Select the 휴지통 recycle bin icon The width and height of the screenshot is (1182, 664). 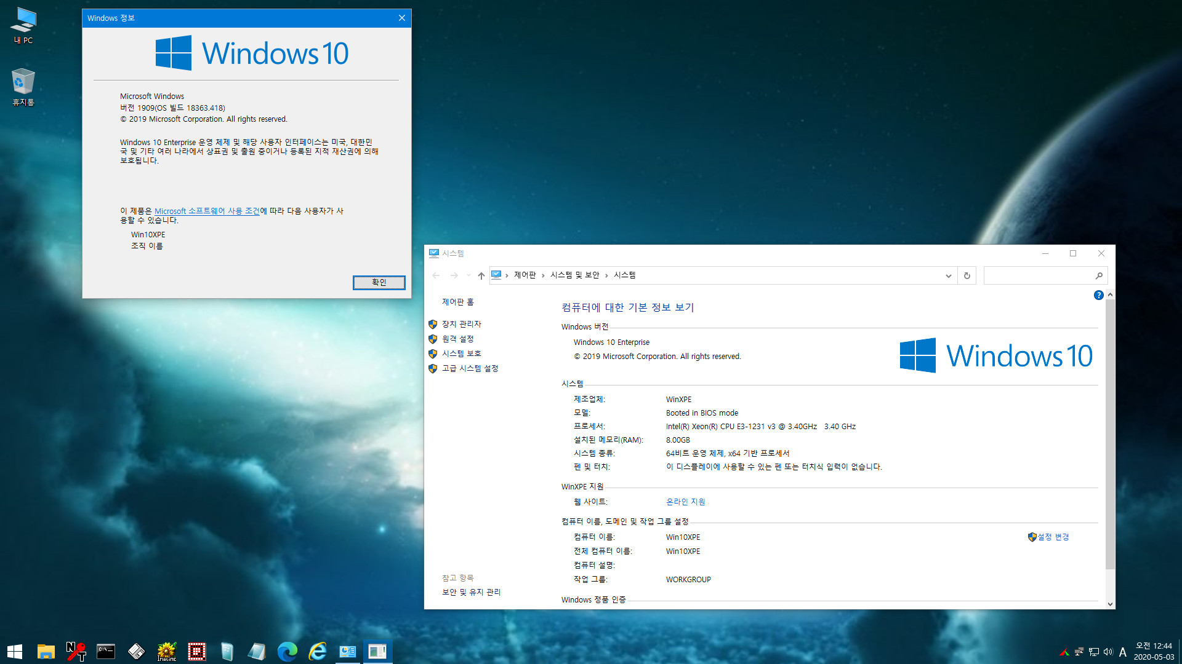coord(23,87)
